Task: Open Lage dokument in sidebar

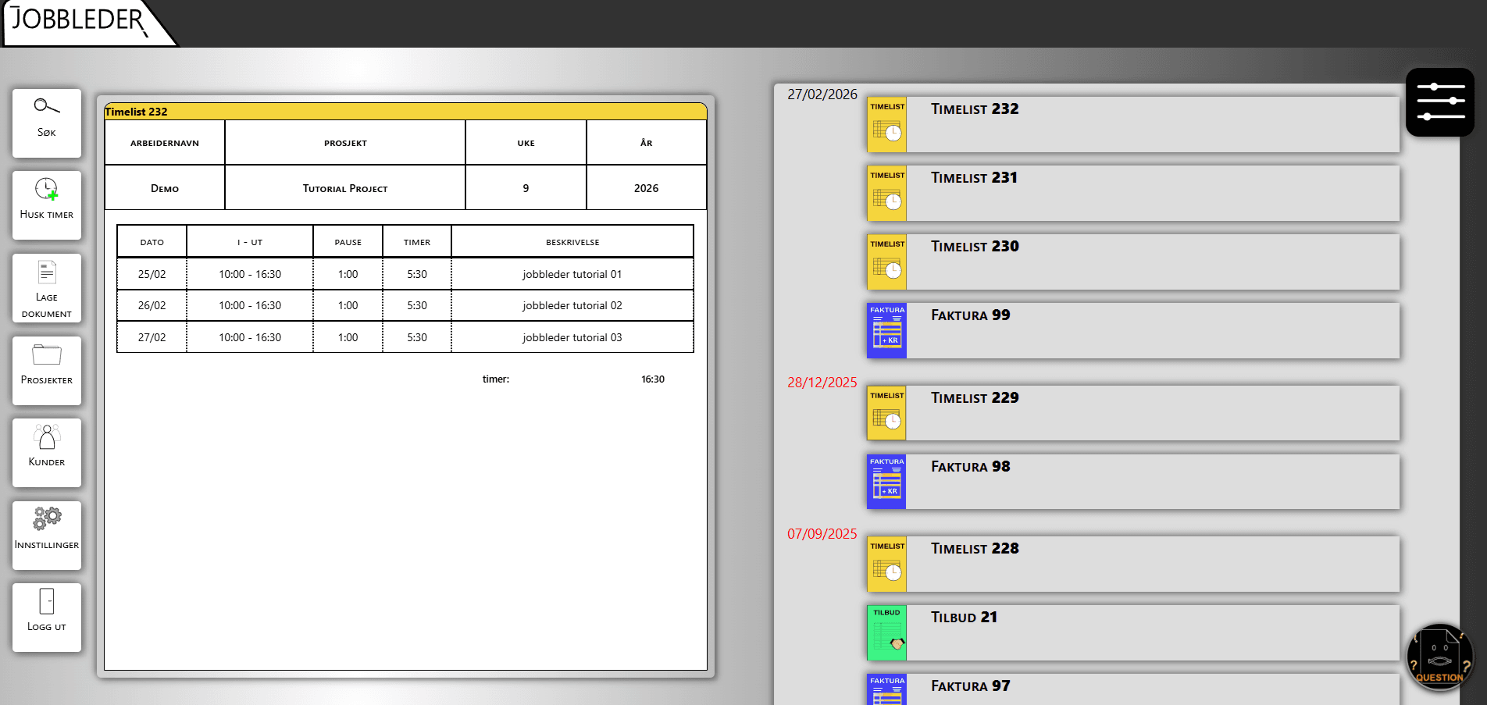Action: click(47, 288)
